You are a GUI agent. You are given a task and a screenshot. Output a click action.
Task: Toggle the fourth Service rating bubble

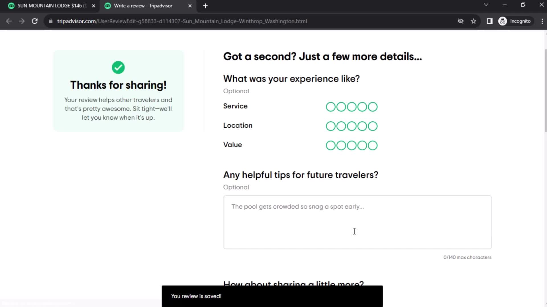click(362, 107)
